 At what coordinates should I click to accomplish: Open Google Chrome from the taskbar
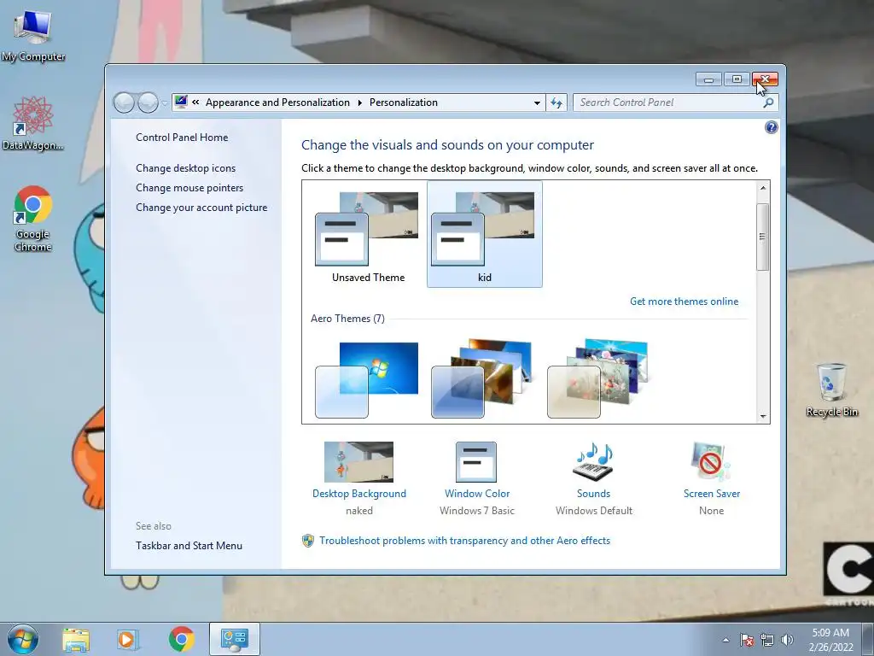(181, 639)
